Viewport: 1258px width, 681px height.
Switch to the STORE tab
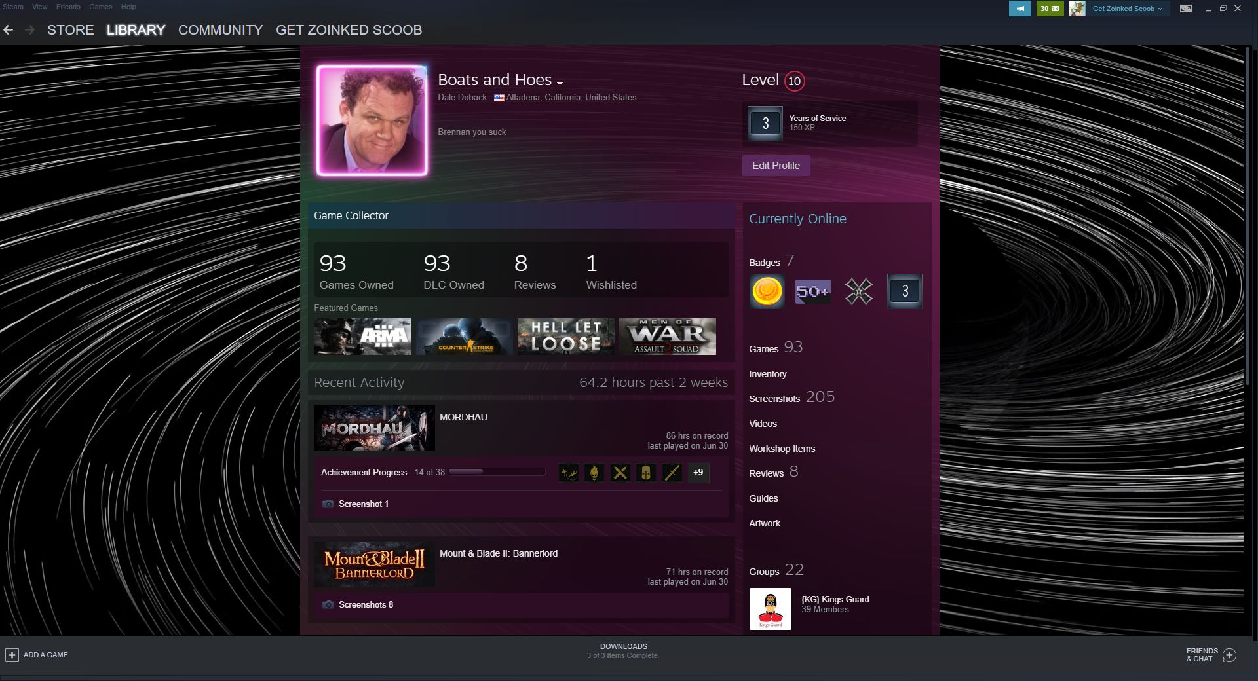click(x=69, y=29)
